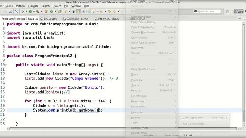Click the Next Annotation icon
The width and height of the screenshot is (246, 138).
(x=94, y=11)
